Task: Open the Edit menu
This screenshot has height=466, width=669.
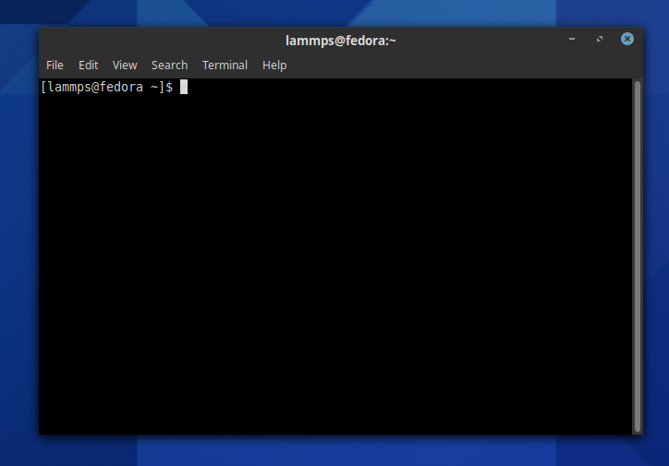Action: pos(89,66)
